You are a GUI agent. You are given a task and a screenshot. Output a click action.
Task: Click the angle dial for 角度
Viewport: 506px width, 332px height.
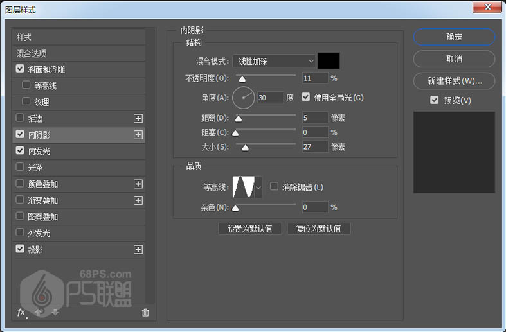(243, 98)
